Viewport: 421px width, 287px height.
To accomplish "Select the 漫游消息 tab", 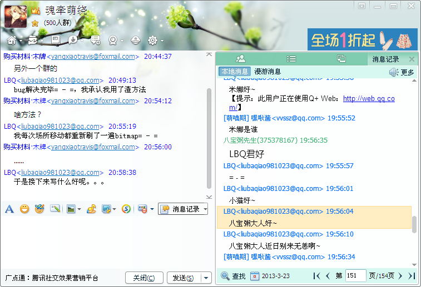I will (x=268, y=72).
